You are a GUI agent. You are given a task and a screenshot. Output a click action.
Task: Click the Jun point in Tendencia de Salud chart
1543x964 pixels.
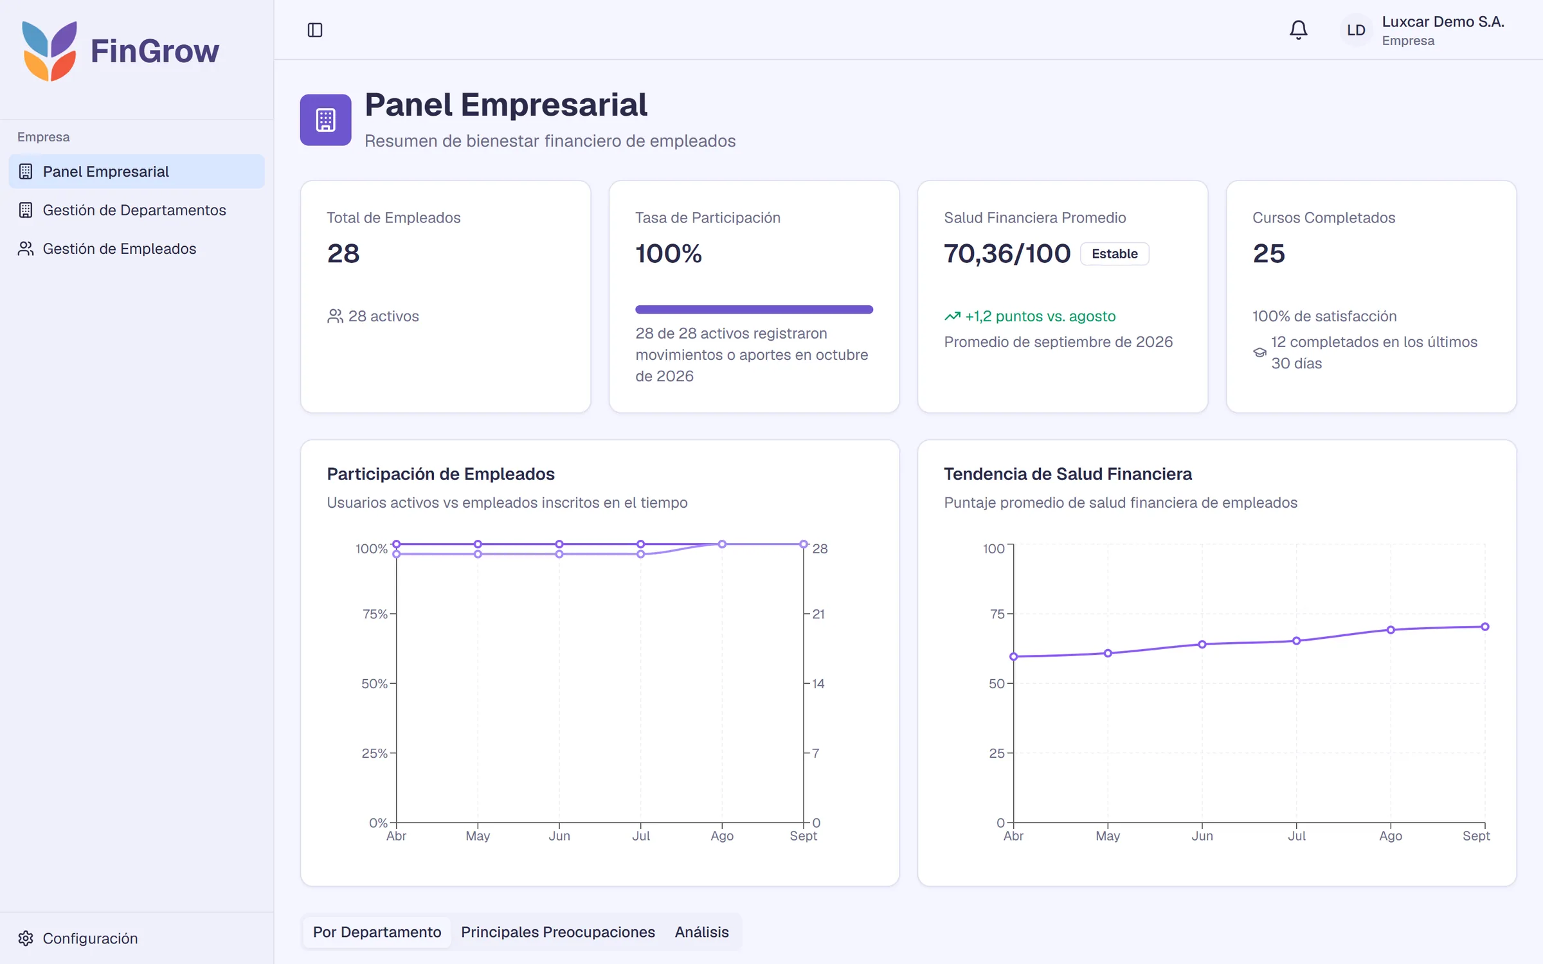(1202, 645)
